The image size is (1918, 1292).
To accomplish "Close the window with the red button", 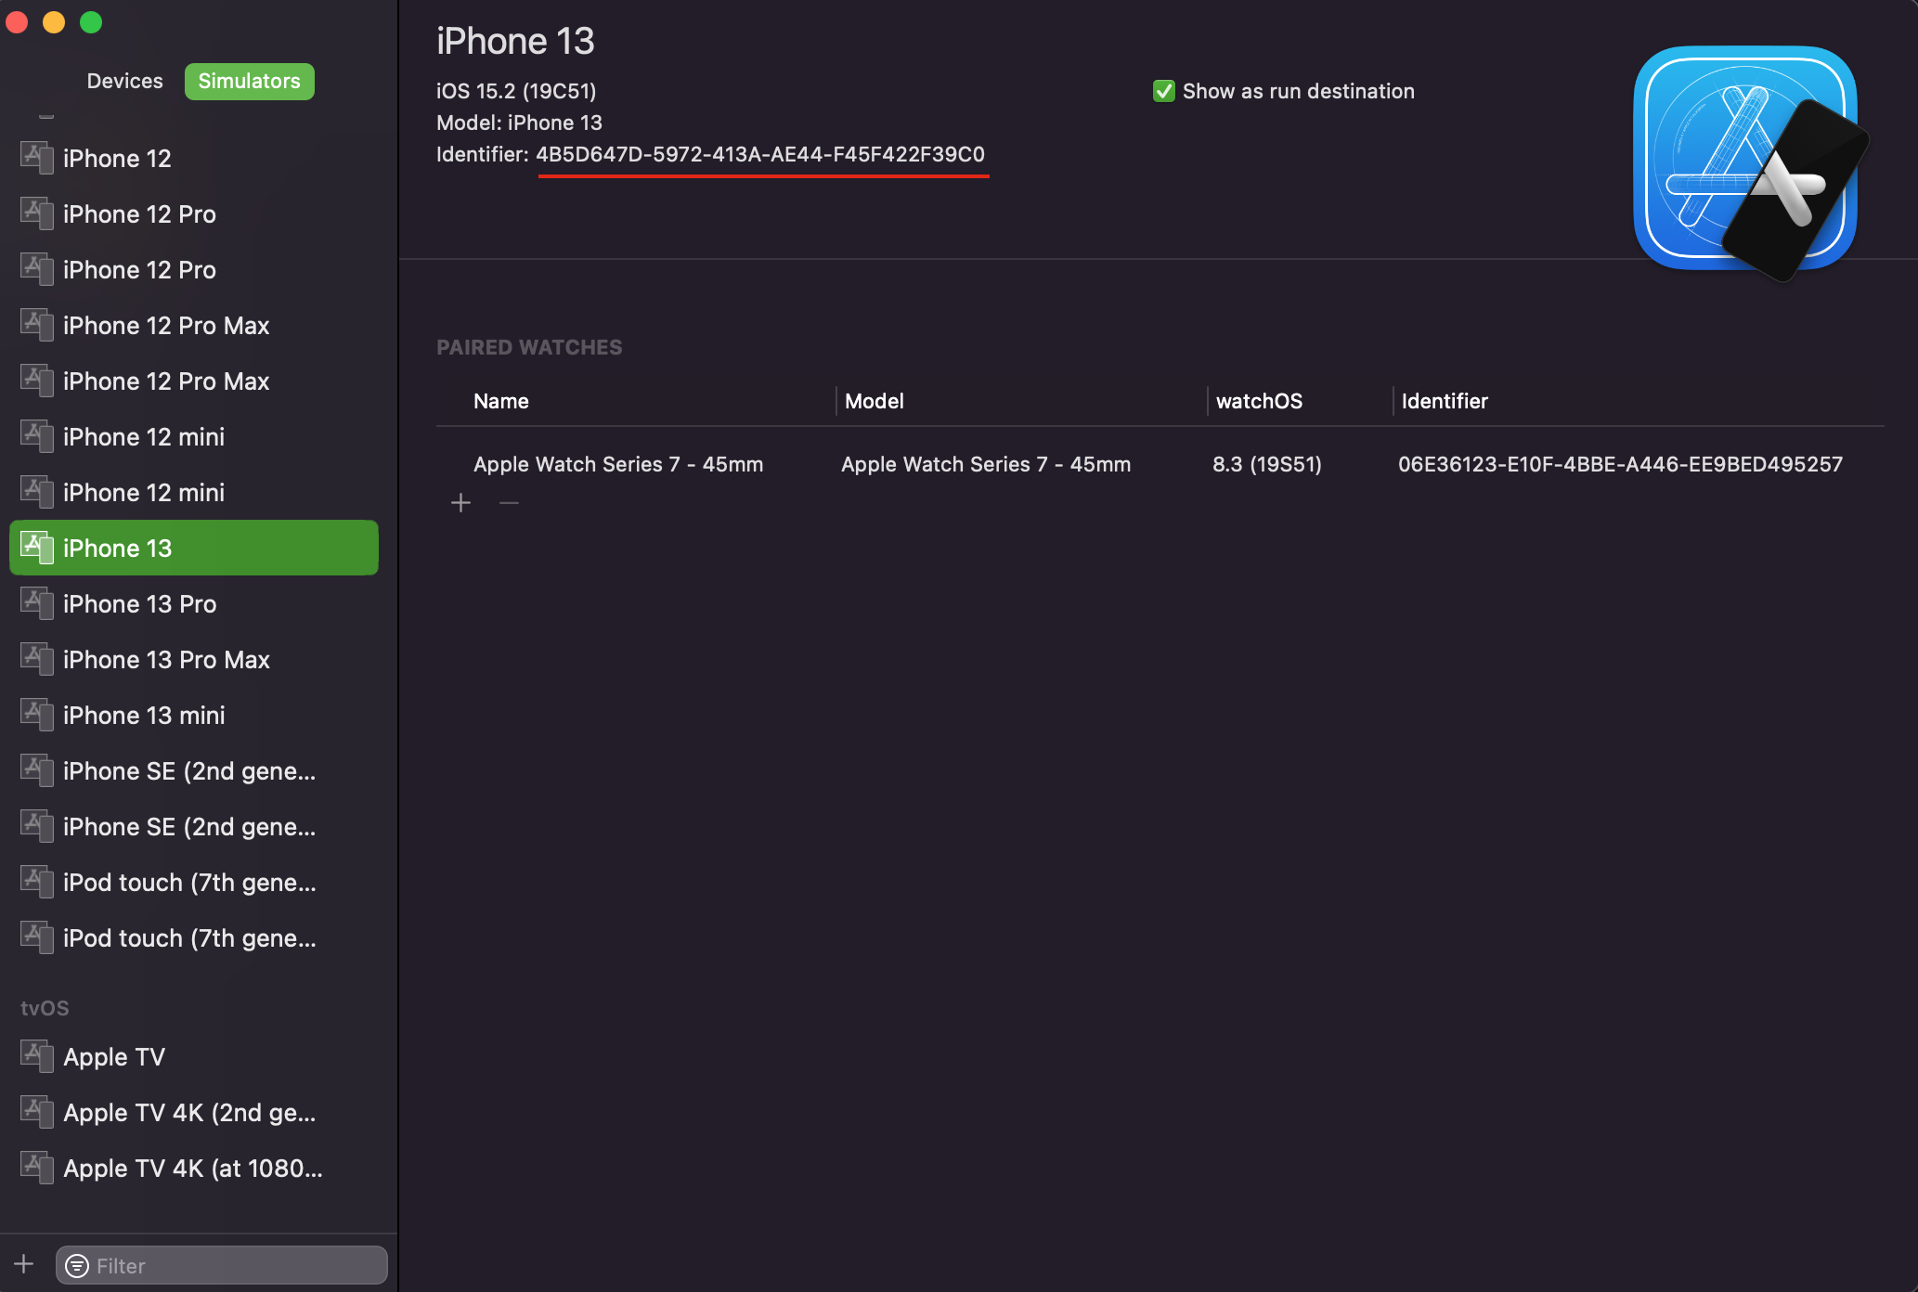I will tap(17, 22).
